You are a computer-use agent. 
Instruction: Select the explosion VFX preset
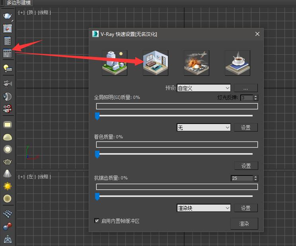coord(197,63)
